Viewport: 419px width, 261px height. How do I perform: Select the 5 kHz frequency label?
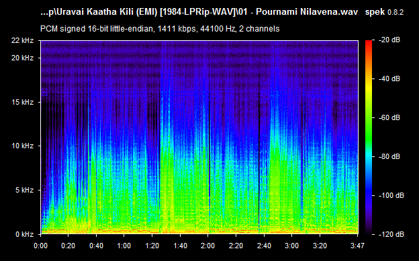(25, 190)
